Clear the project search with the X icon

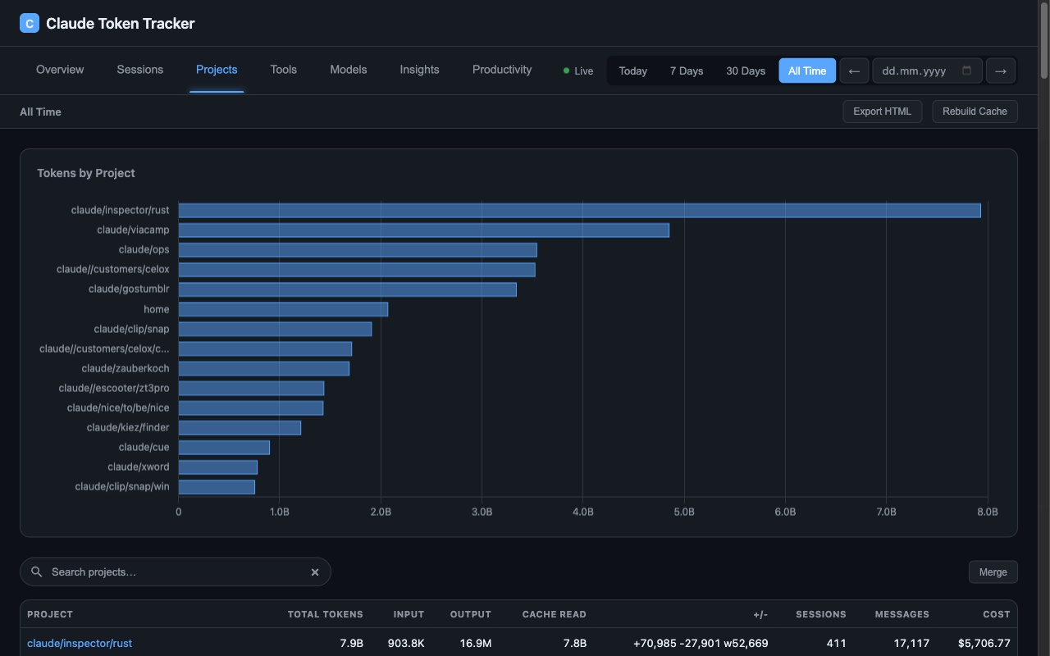315,572
